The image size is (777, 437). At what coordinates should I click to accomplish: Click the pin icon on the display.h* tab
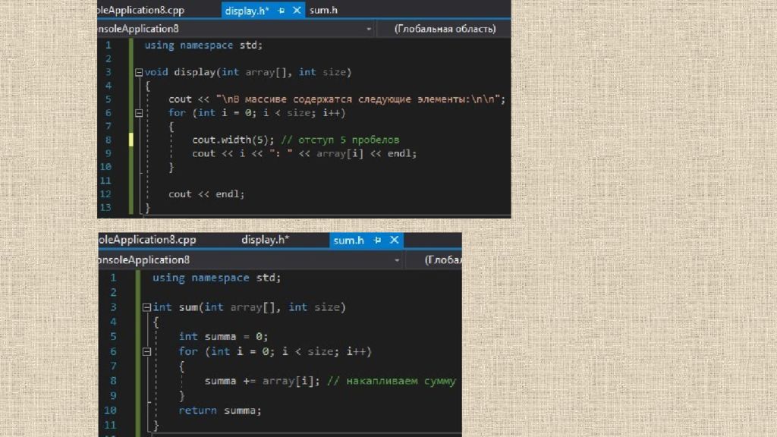tap(282, 11)
